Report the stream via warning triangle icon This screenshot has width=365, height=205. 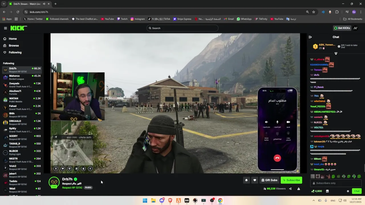[x=299, y=188]
